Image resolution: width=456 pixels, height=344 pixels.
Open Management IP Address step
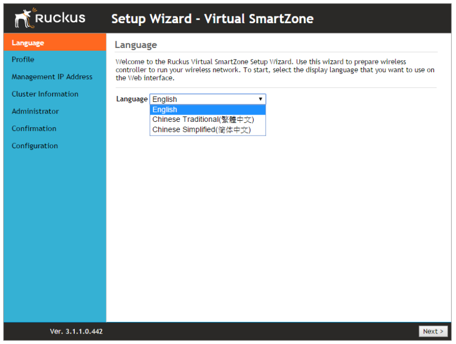[x=52, y=77]
